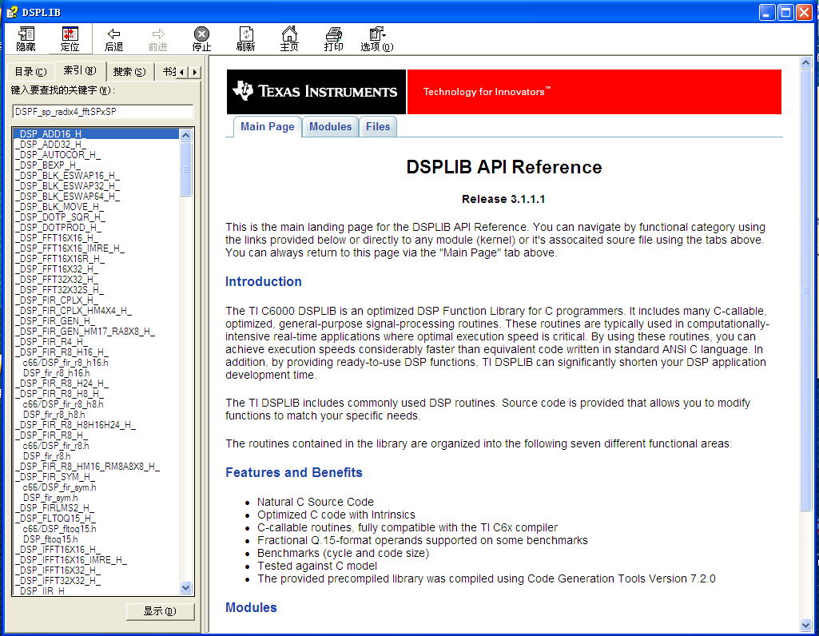Click index list scrollbar up arrow
Viewport: 819px width, 636px height.
[x=186, y=135]
